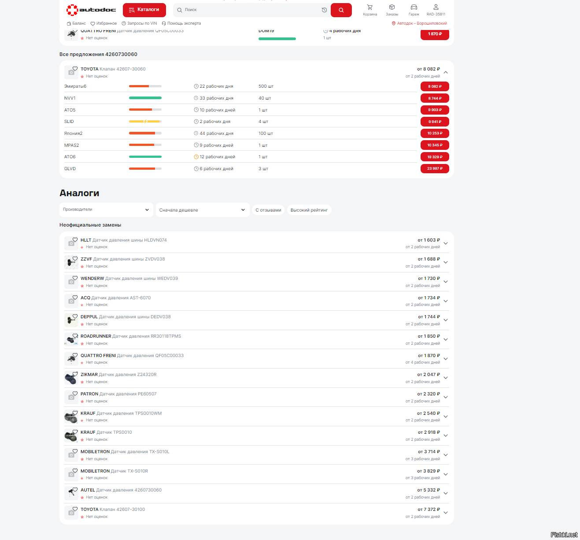This screenshot has width=580, height=540.
Task: Filter by С отзывами
Action: [x=268, y=210]
